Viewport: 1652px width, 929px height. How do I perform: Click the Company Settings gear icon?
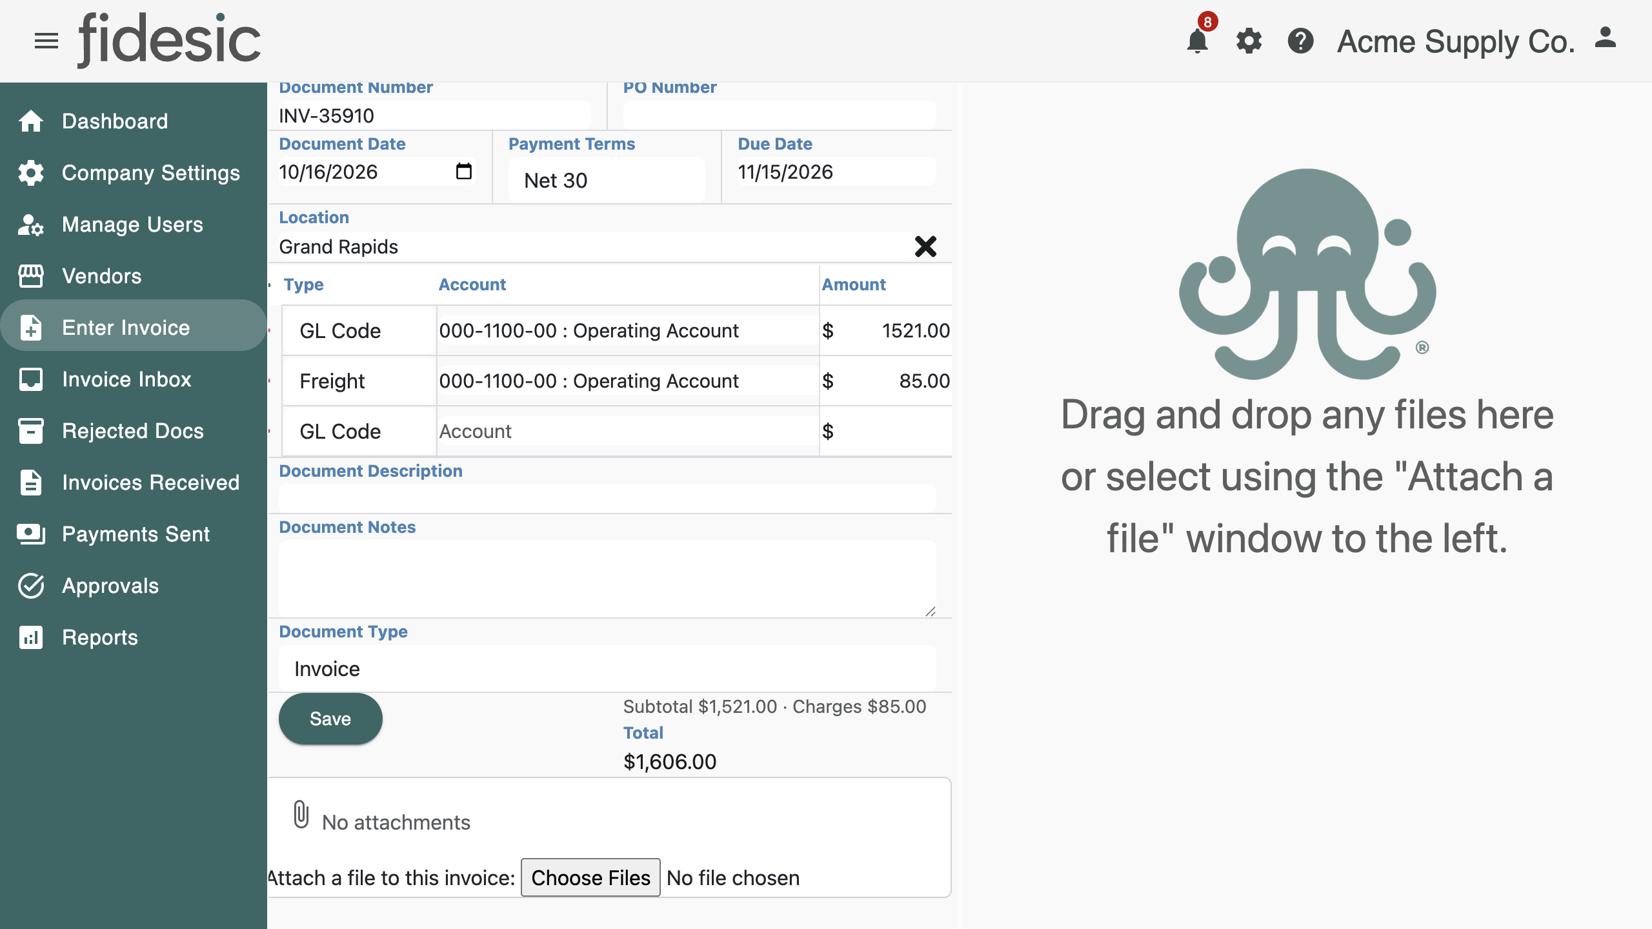click(x=31, y=173)
